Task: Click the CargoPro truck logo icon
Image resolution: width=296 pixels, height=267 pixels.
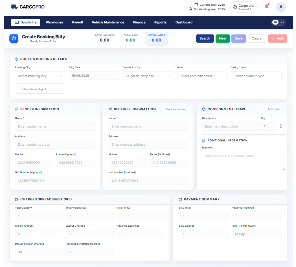Action: pos(14,7)
